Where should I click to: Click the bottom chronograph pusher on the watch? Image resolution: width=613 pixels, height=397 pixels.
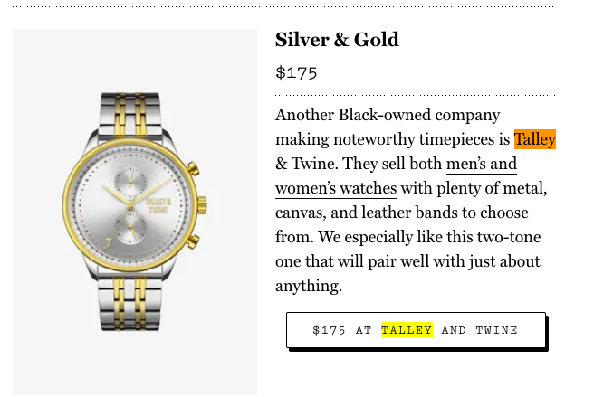[192, 241]
